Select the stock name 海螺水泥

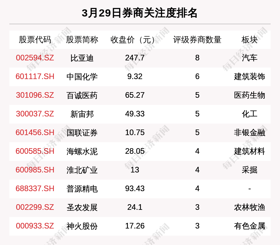pyautogui.click(x=82, y=151)
